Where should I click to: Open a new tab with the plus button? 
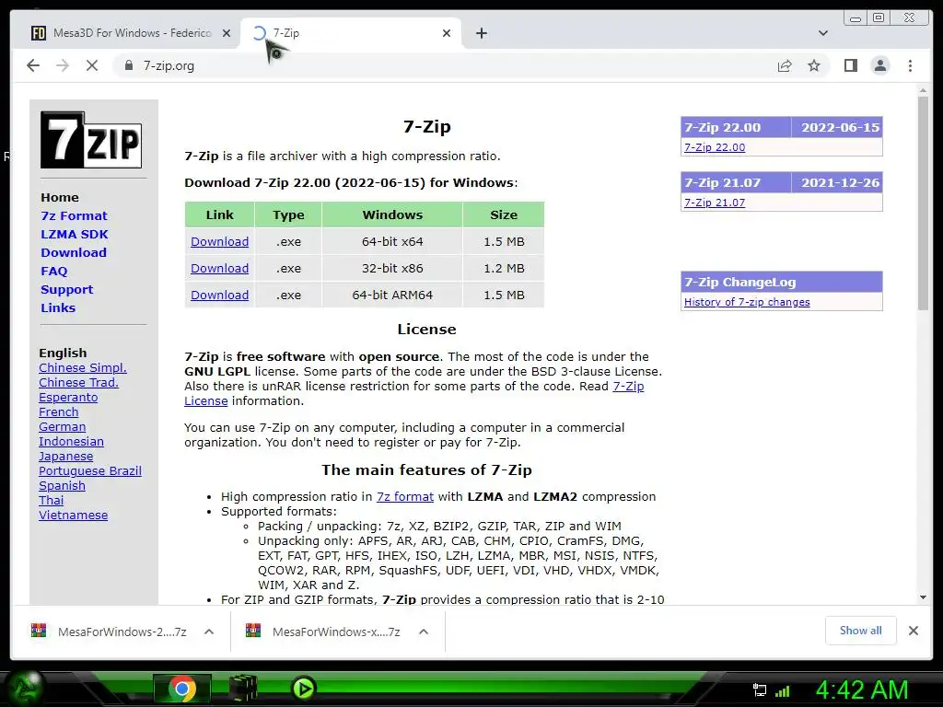coord(481,33)
